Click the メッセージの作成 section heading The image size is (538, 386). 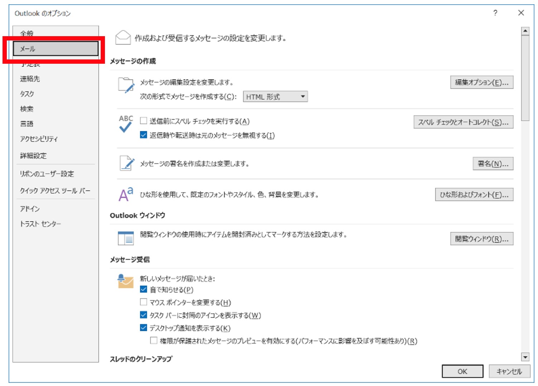click(x=133, y=61)
